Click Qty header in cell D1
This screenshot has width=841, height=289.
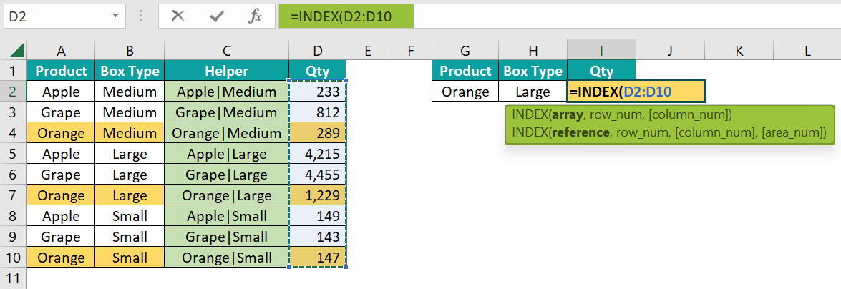click(318, 70)
